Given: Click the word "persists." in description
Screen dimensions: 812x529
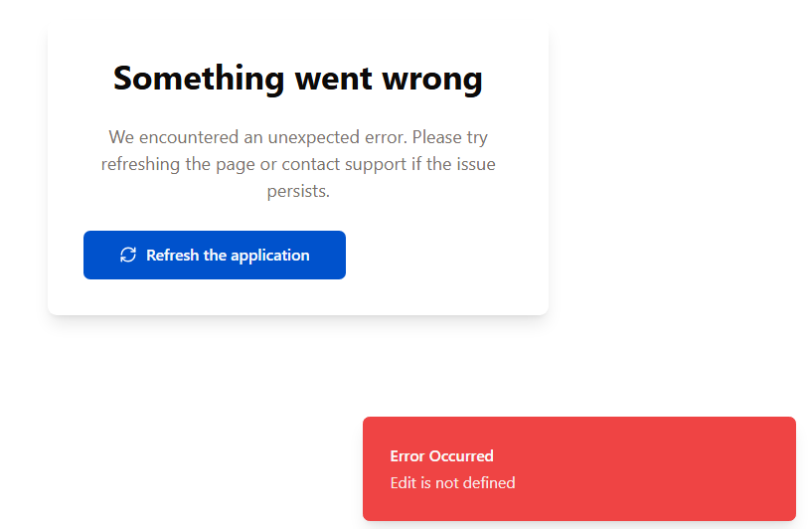Looking at the screenshot, I should click(298, 191).
